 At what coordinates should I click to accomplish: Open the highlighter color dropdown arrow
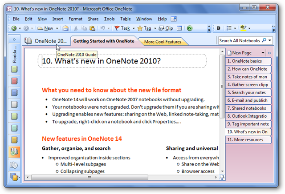[x=249, y=28]
